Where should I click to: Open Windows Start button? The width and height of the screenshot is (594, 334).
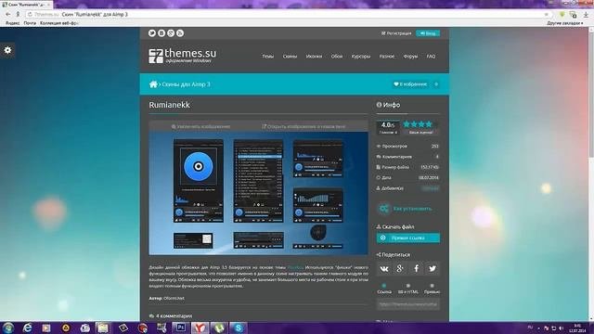(x=8, y=328)
